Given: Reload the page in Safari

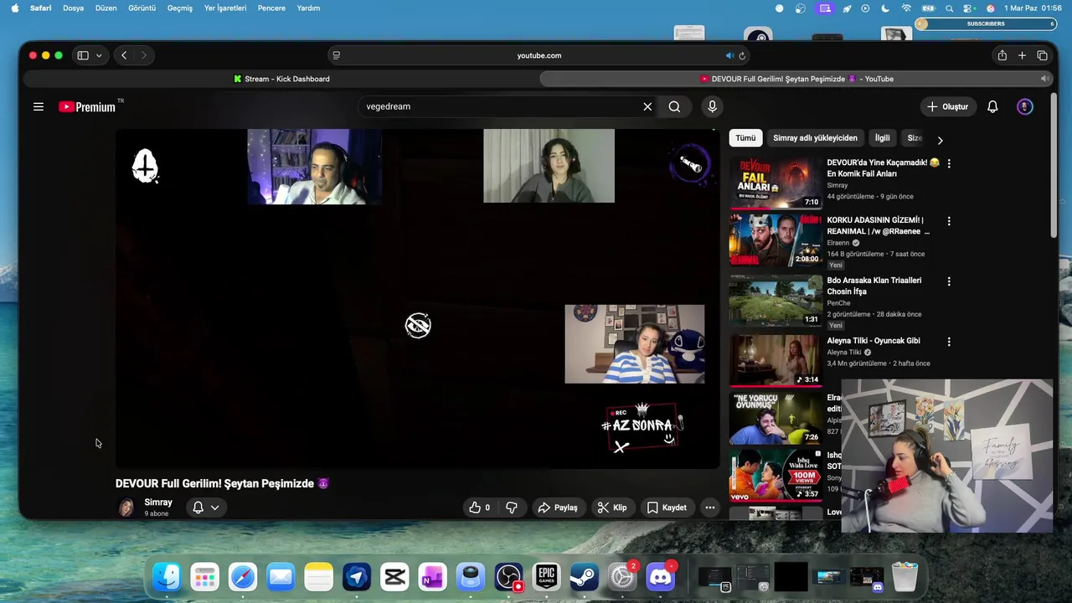Looking at the screenshot, I should [x=742, y=55].
